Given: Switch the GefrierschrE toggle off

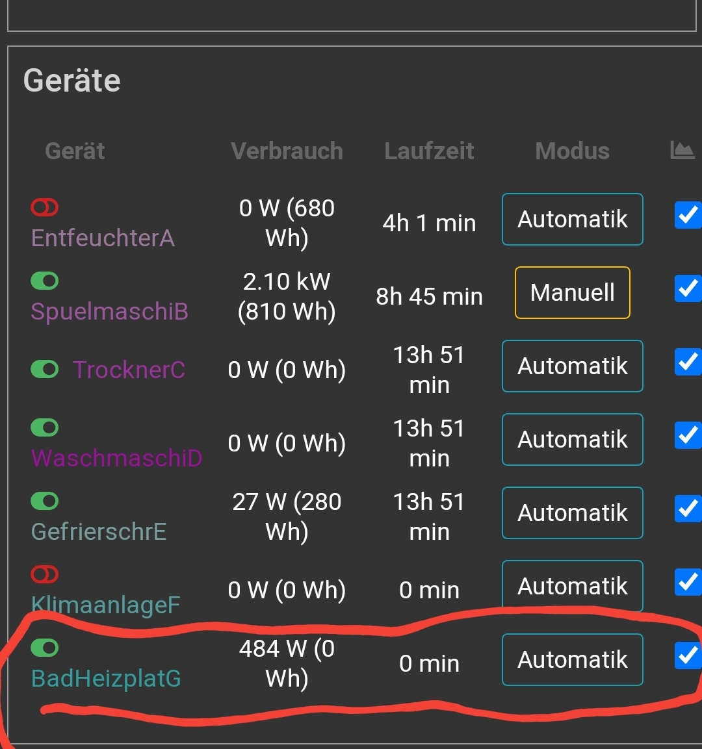Looking at the screenshot, I should pyautogui.click(x=44, y=501).
